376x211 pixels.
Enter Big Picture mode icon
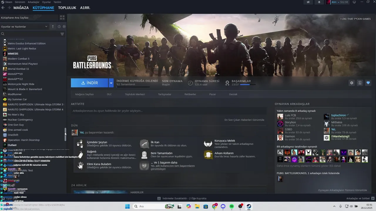354,2
